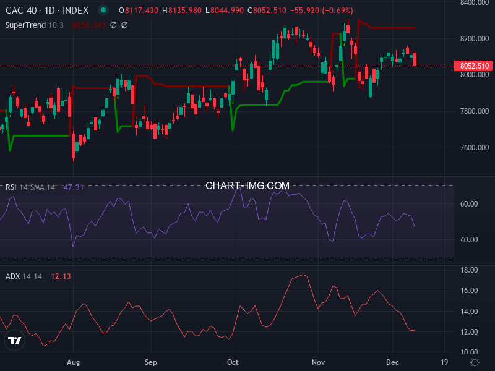Click the CHART-IMG.COM watermark
Screen dimensions: 495x371
point(247,185)
